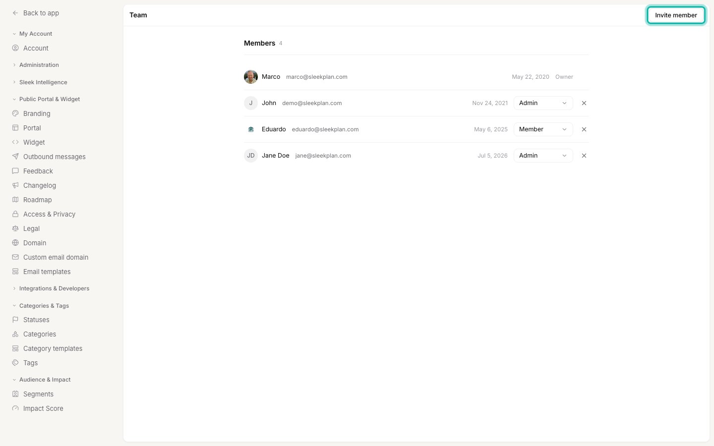
Task: Open the Account settings page
Action: (36, 48)
